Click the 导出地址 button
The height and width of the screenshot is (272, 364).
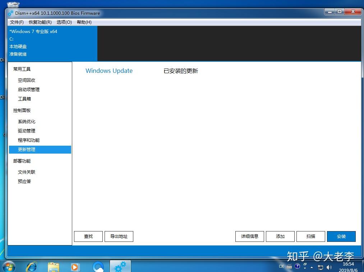tap(119, 236)
